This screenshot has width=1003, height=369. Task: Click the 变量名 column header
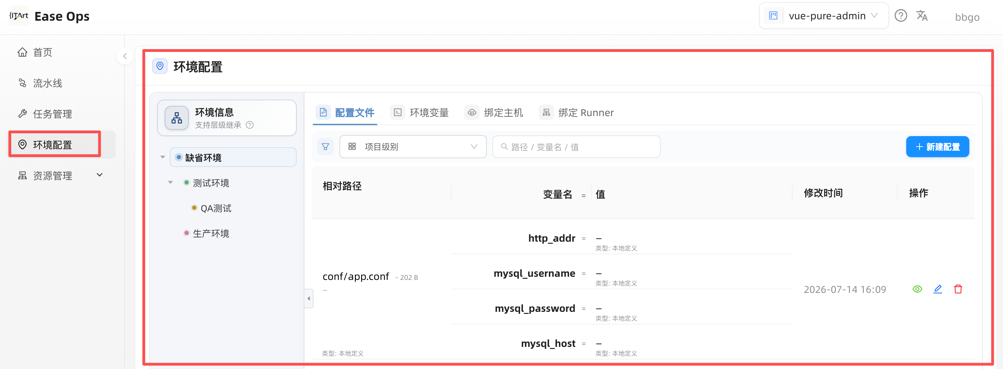click(x=557, y=194)
